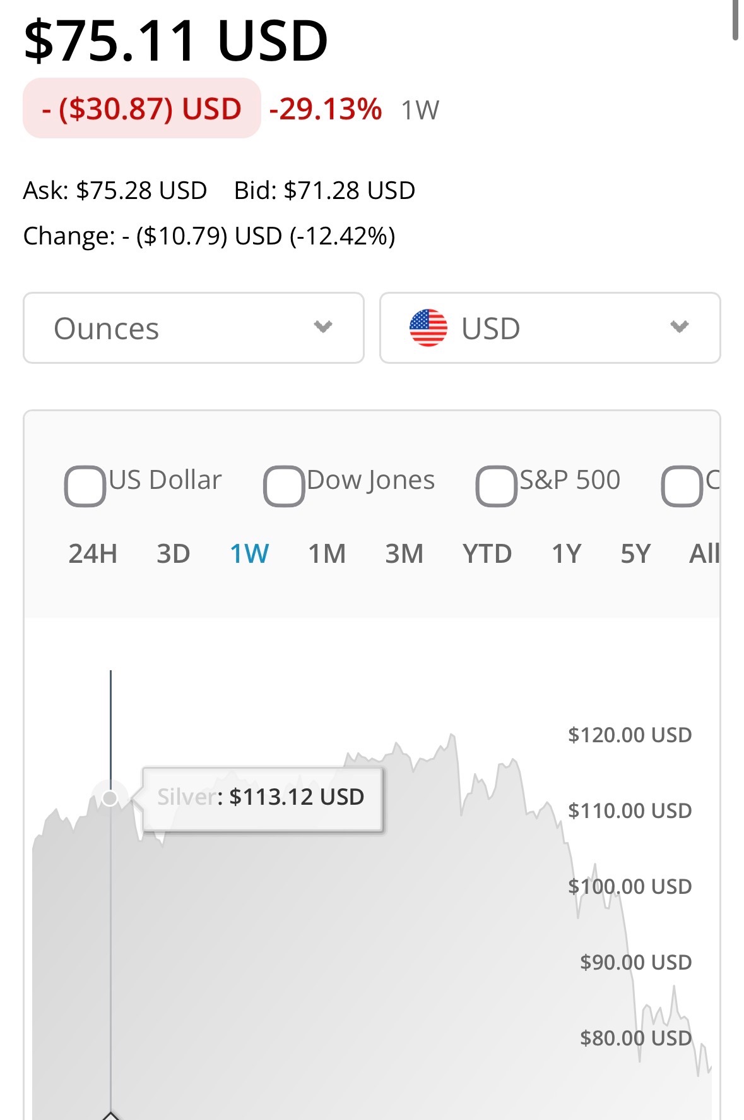Show the 5Y price chart
Image resolution: width=744 pixels, height=1120 pixels.
pos(635,554)
